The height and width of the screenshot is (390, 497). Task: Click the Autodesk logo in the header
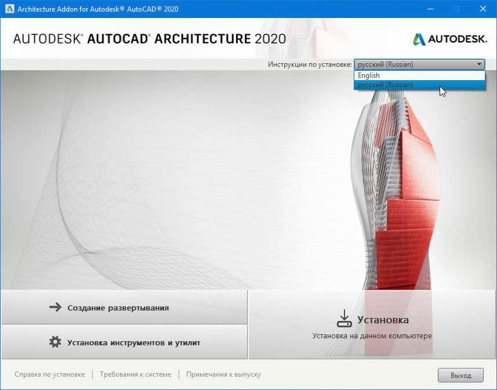(450, 39)
